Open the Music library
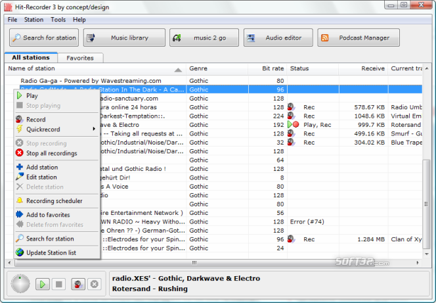The height and width of the screenshot is (303, 436). point(124,37)
